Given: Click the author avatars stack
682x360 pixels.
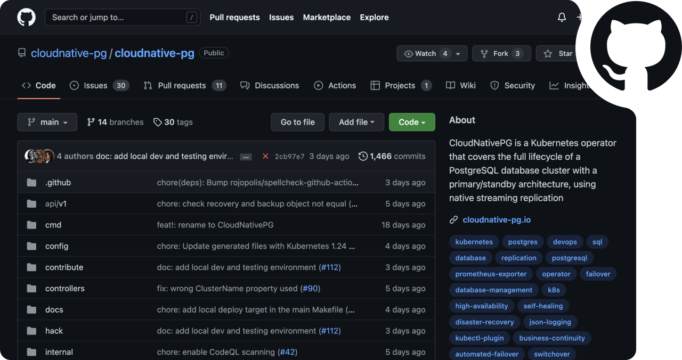Looking at the screenshot, I should pyautogui.click(x=39, y=156).
